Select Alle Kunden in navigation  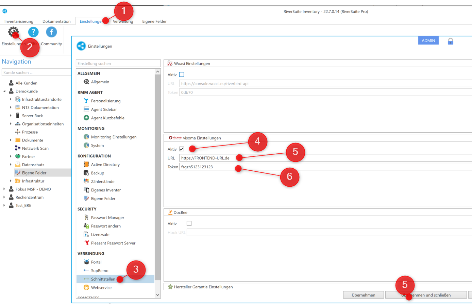coord(27,83)
